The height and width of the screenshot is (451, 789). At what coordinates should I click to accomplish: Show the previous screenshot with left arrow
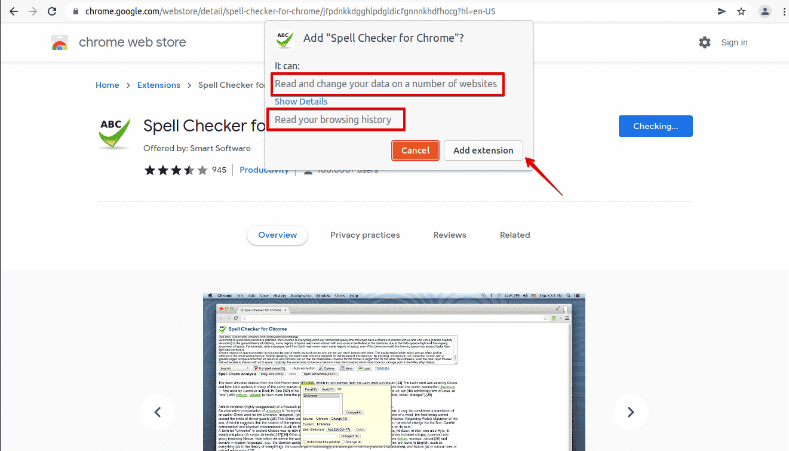[x=158, y=412]
